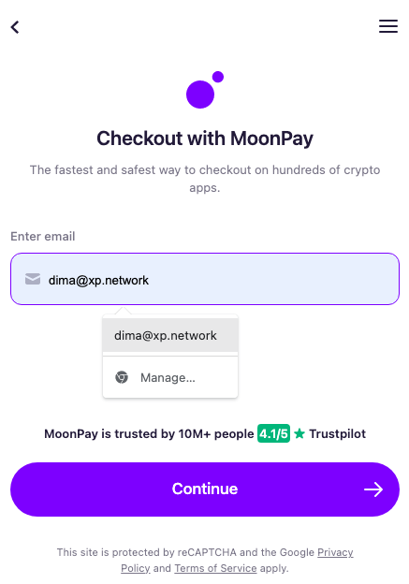Open the hamburger menu
Screen dimensions: 409x584
[x=388, y=26]
